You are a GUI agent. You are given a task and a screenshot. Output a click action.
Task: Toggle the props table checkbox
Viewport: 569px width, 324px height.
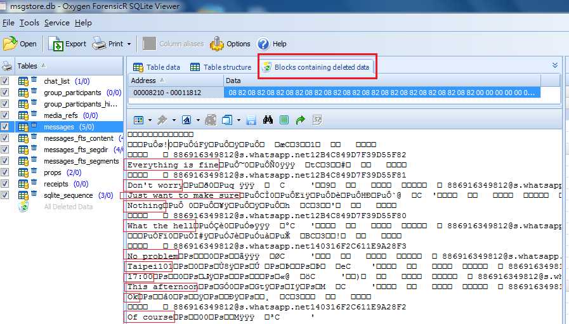pyautogui.click(x=4, y=172)
